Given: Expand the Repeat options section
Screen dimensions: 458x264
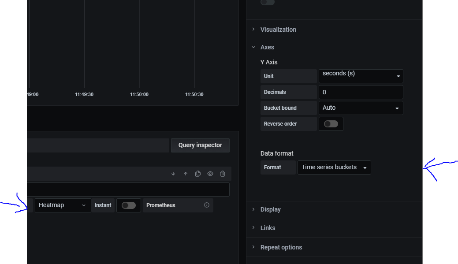Looking at the screenshot, I should coord(281,247).
